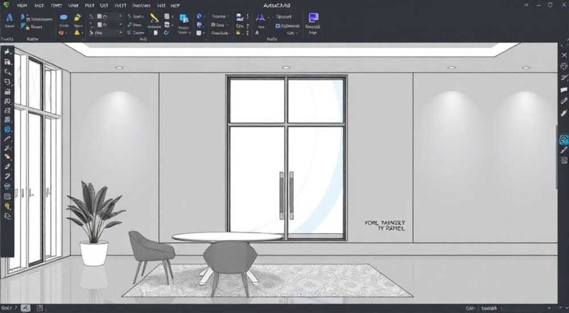Open the last menu item in the menu bar
Image resolution: width=569 pixels, height=313 pixels.
[175, 6]
